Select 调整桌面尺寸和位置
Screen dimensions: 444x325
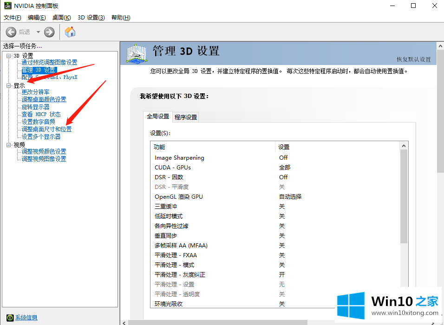46,129
